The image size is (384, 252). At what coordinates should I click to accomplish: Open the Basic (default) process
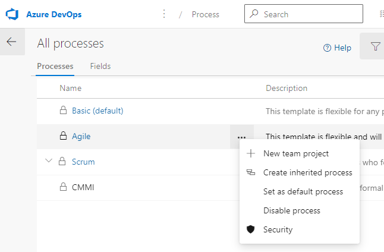pyautogui.click(x=97, y=111)
